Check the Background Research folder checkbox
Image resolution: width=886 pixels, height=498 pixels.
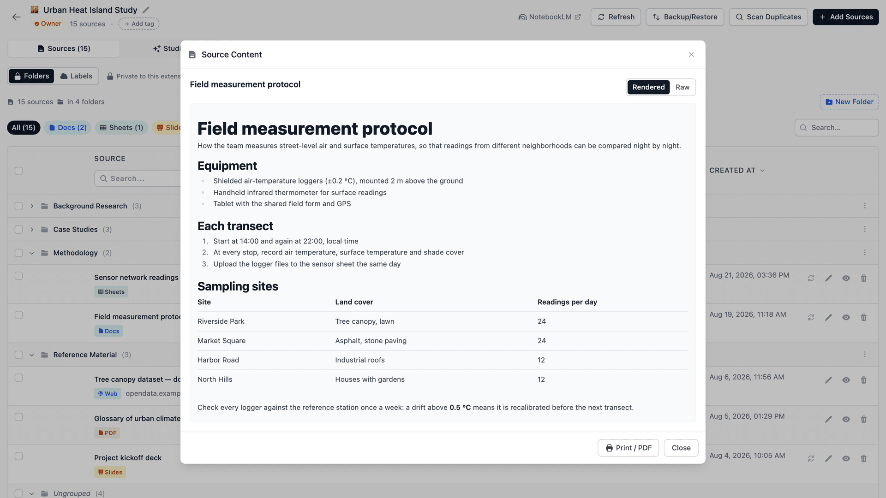(x=18, y=206)
